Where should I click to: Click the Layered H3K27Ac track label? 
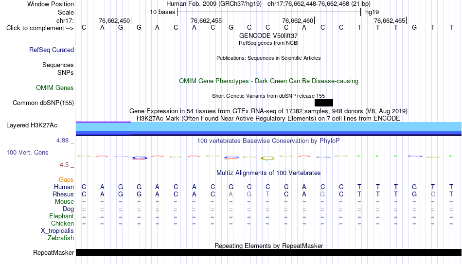point(32,125)
